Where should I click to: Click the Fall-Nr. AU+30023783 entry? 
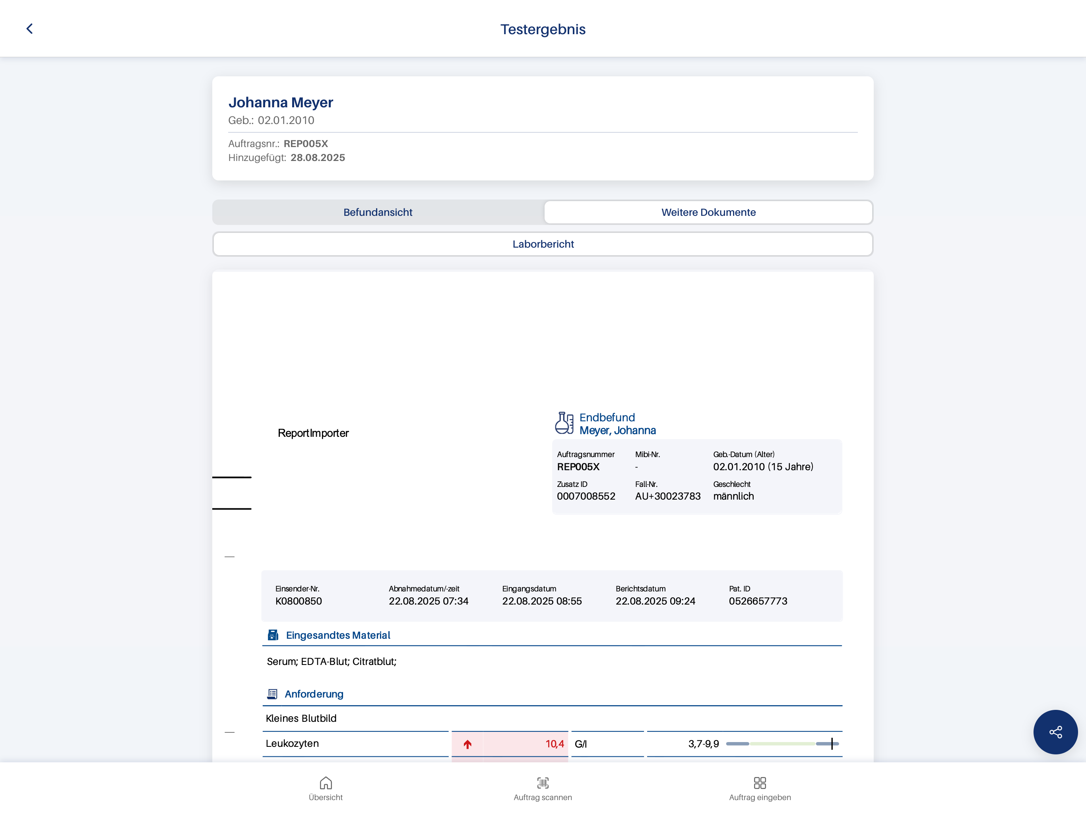[668, 496]
